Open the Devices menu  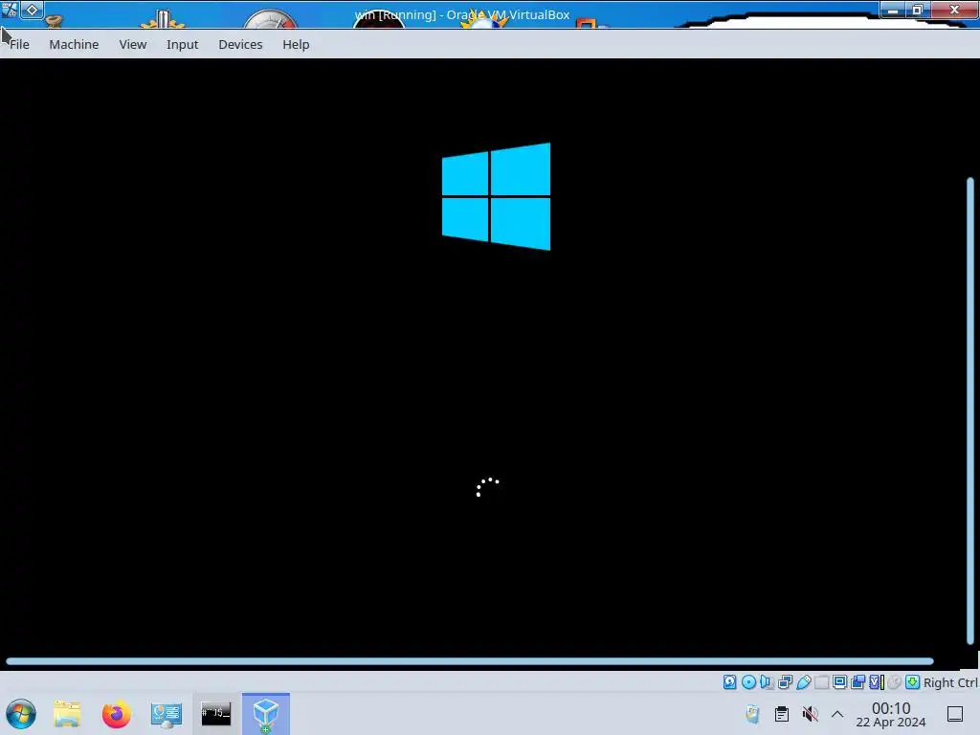(x=240, y=44)
